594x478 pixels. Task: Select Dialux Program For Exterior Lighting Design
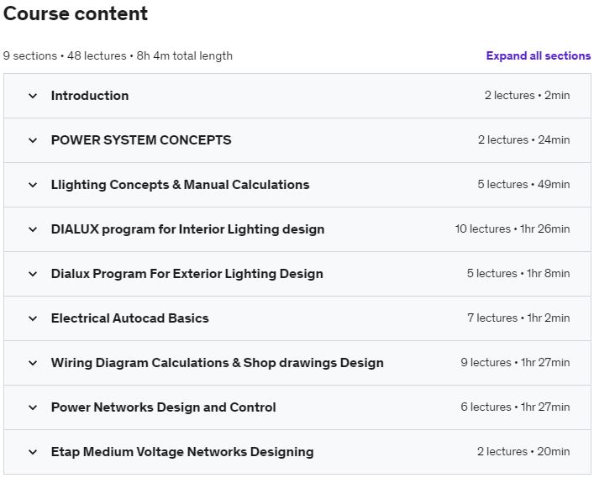(187, 274)
